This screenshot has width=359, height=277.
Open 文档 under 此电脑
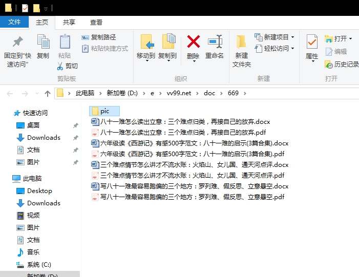28,240
